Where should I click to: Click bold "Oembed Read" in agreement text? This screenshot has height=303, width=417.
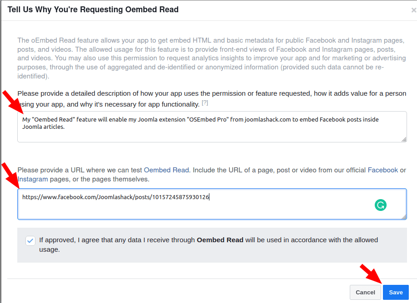click(x=220, y=240)
